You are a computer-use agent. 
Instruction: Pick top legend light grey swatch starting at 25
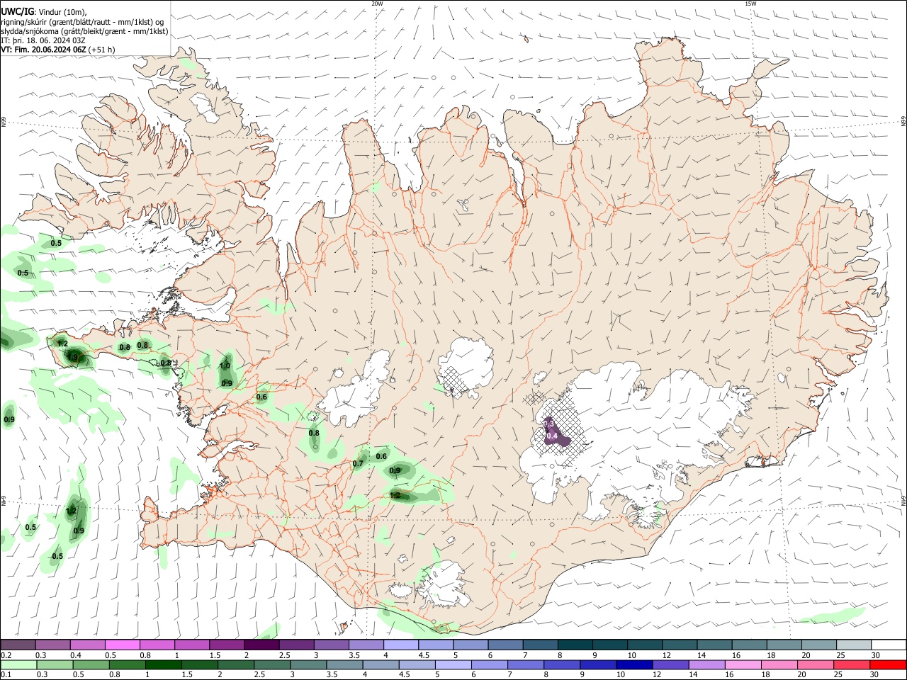(854, 645)
